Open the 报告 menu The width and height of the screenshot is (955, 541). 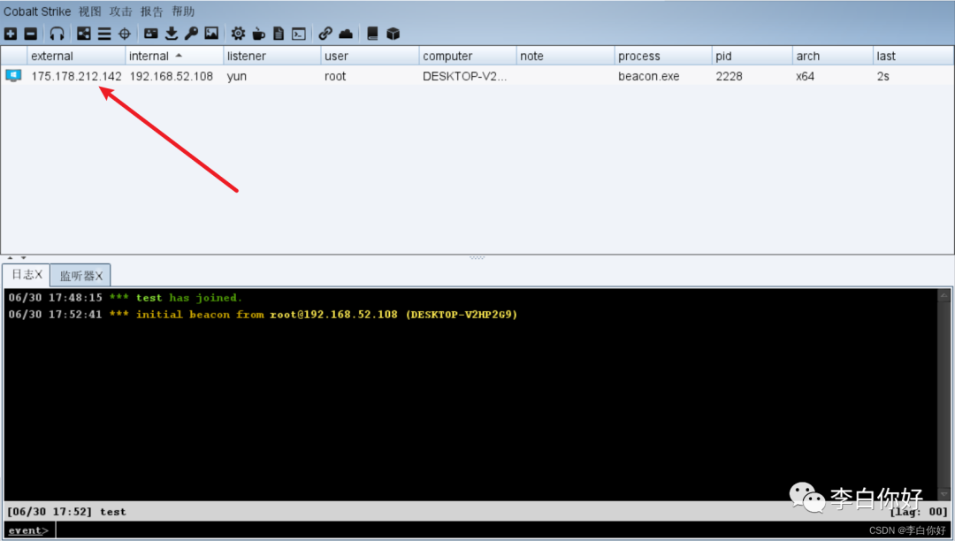pyautogui.click(x=152, y=11)
